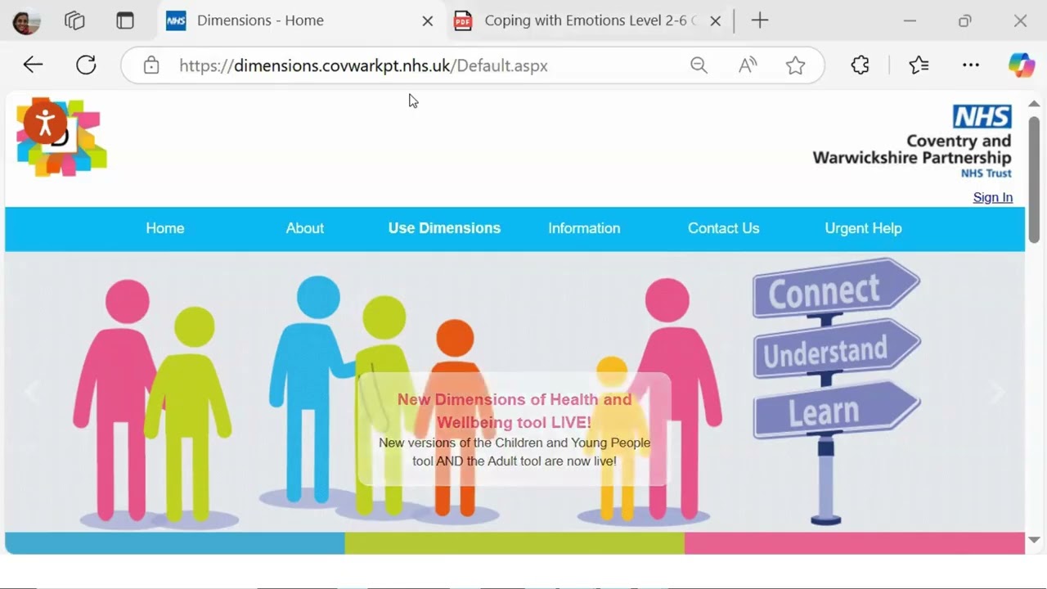Open the Extensions puzzle icon

860,65
